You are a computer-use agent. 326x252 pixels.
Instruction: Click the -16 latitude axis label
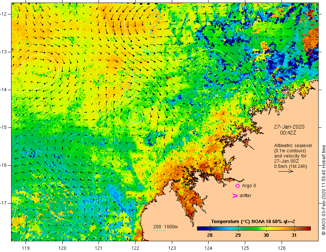click(4, 165)
